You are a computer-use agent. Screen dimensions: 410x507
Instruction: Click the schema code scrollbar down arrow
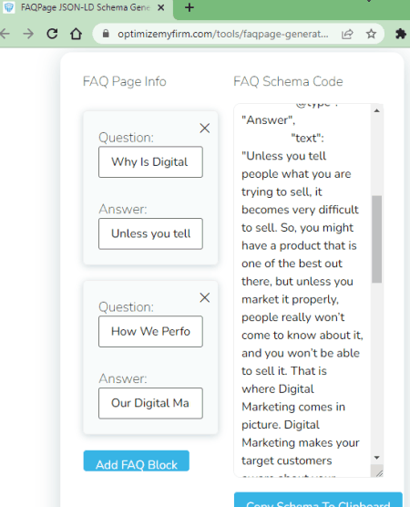click(x=376, y=458)
